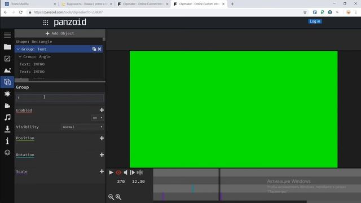
Task: Open browser three-dot menu
Action: (356, 12)
